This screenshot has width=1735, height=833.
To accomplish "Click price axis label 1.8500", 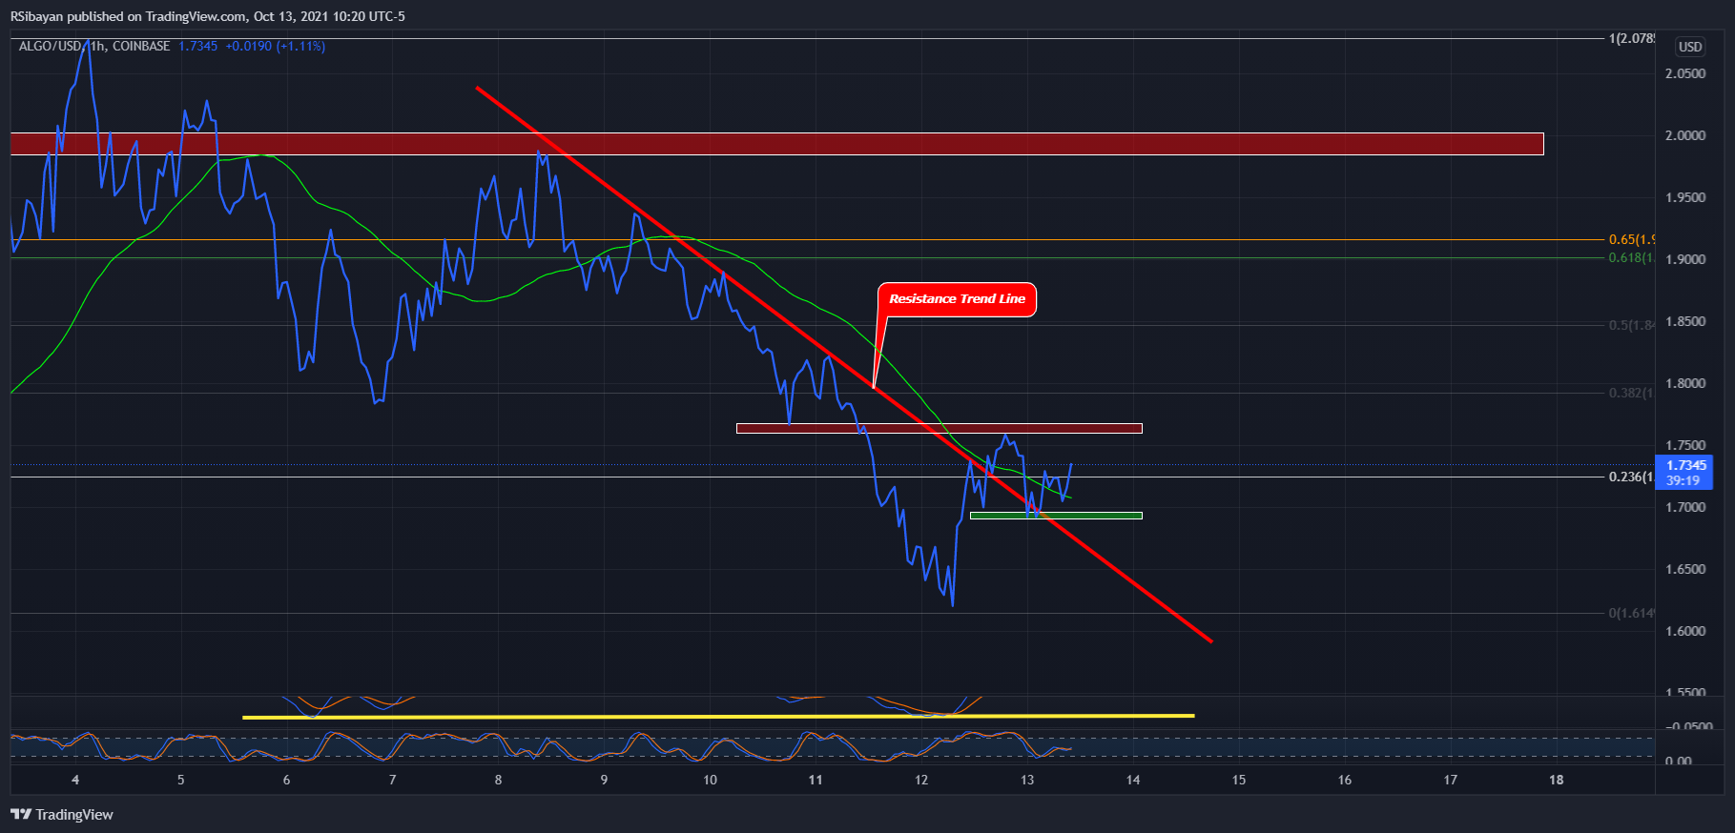I will pyautogui.click(x=1685, y=321).
